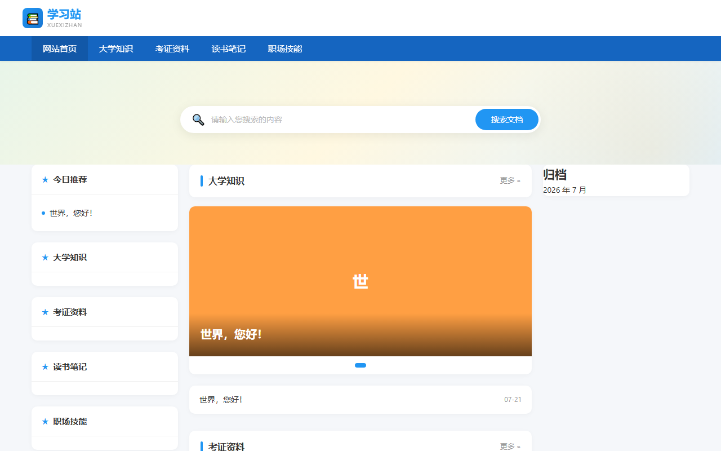Click the star icon beside sidebar 大学知识

pos(45,258)
